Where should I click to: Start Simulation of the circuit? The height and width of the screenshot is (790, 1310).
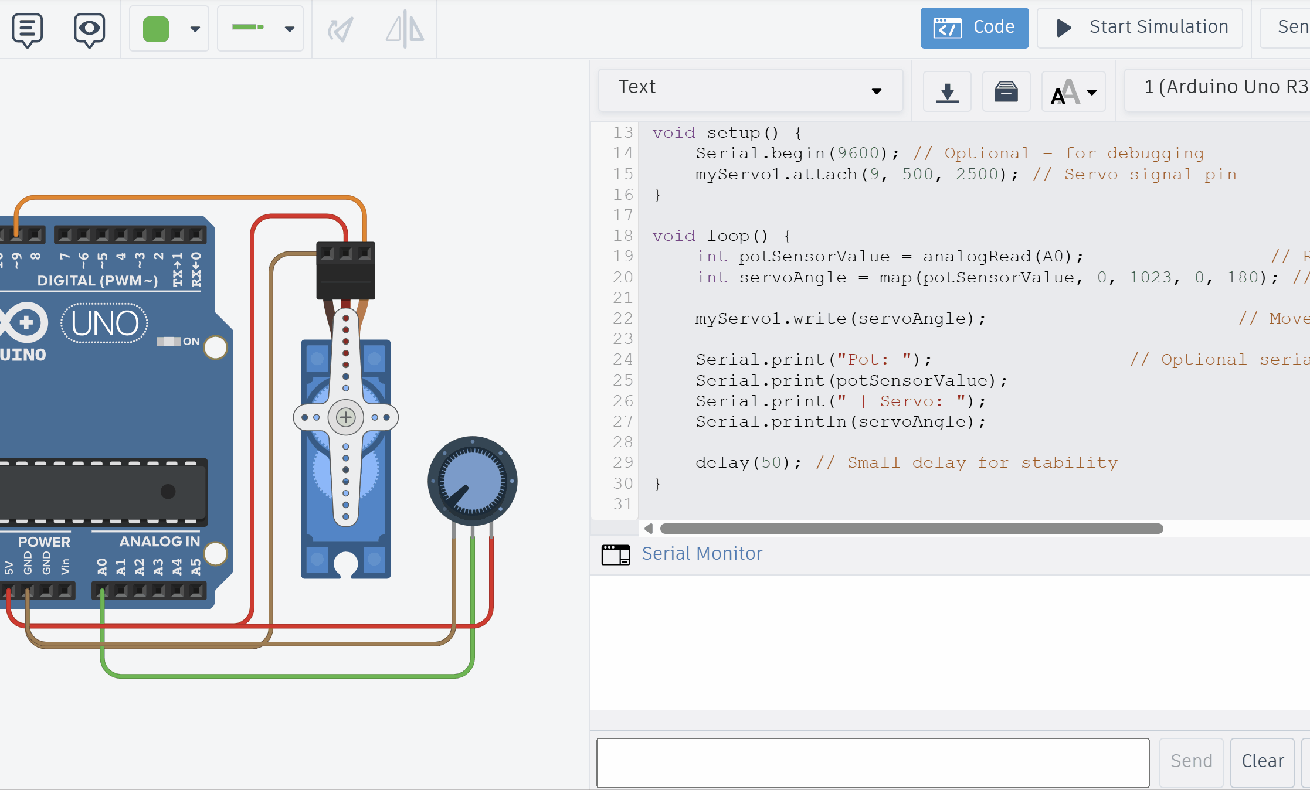(x=1139, y=27)
